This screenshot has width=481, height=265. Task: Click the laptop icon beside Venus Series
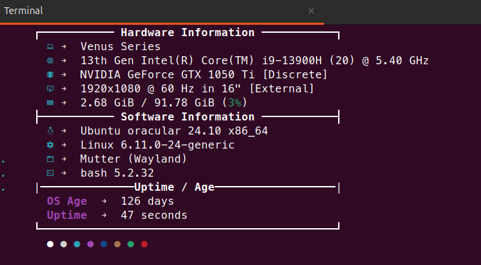(x=50, y=47)
